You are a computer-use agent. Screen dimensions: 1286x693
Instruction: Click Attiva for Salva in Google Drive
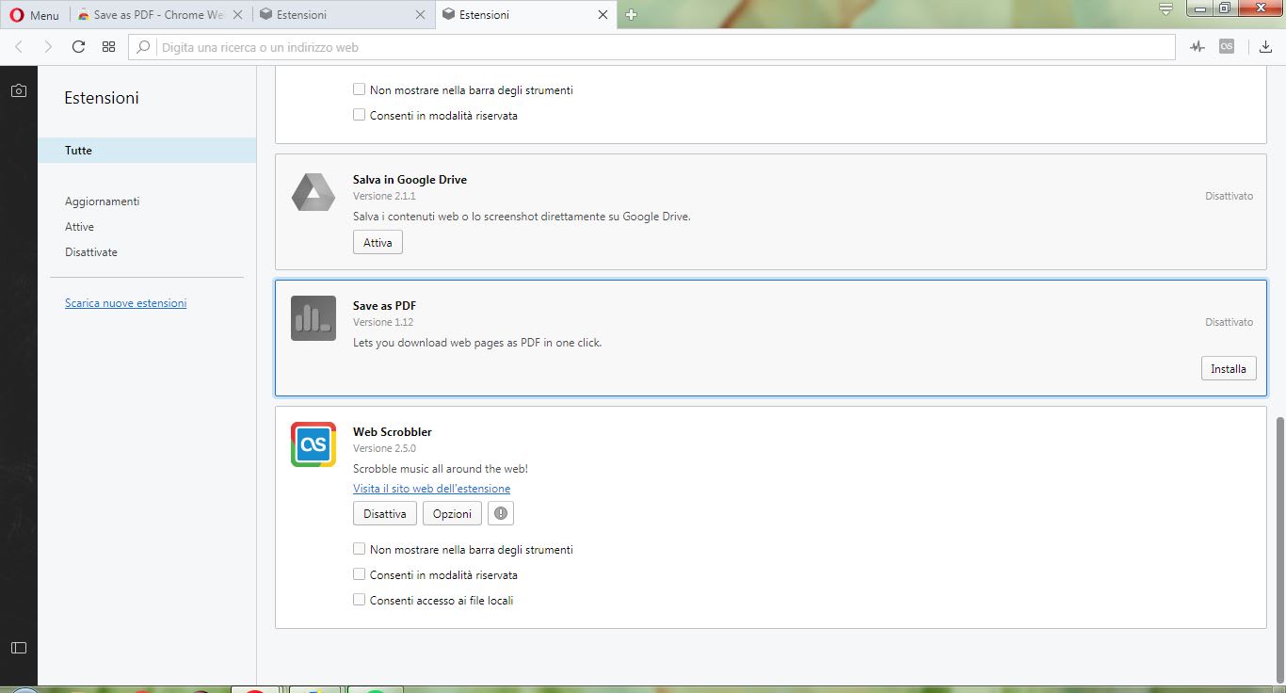click(x=378, y=242)
